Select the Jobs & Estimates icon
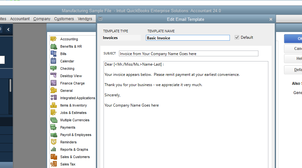 click(54, 112)
